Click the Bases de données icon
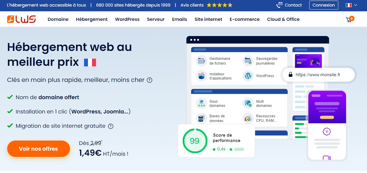Image resolution: width=367 pixels, height=173 pixels. click(x=201, y=118)
